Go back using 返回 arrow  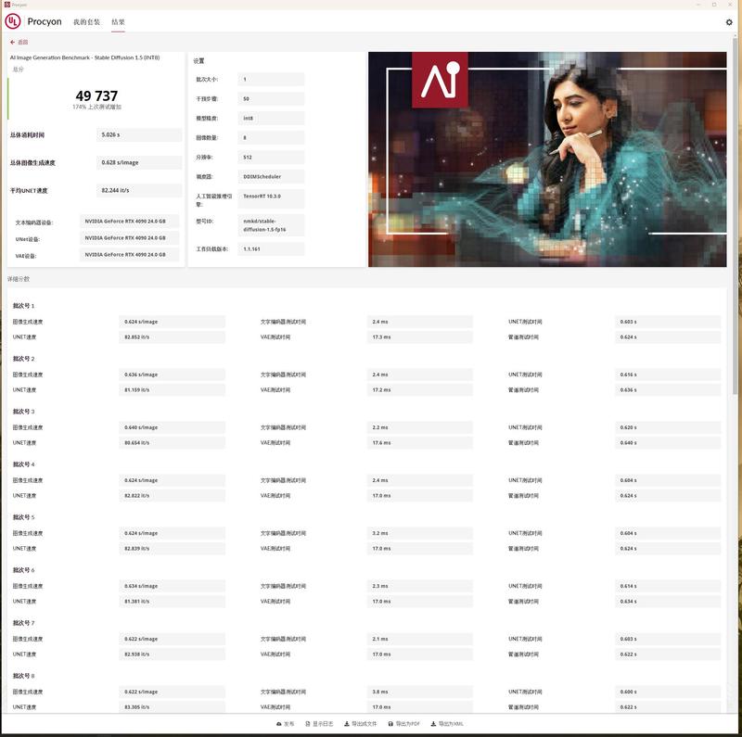[x=19, y=42]
